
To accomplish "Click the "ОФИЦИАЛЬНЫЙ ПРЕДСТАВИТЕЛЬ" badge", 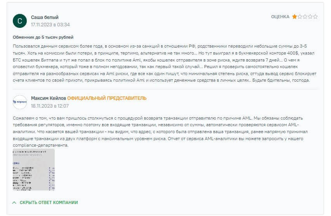I will tap(107, 98).
